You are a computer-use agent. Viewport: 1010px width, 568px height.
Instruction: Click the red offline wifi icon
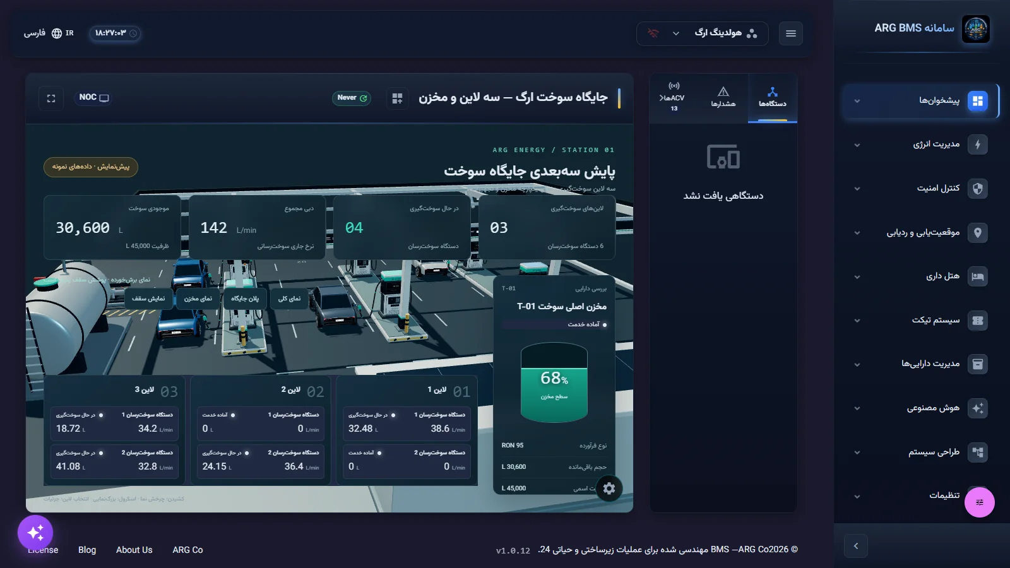click(x=653, y=33)
